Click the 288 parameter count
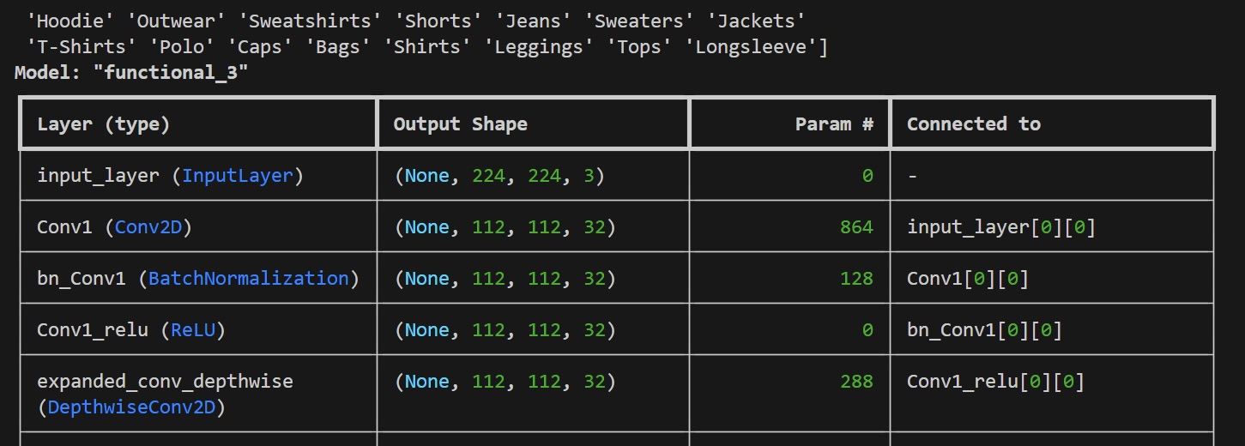 (x=856, y=382)
